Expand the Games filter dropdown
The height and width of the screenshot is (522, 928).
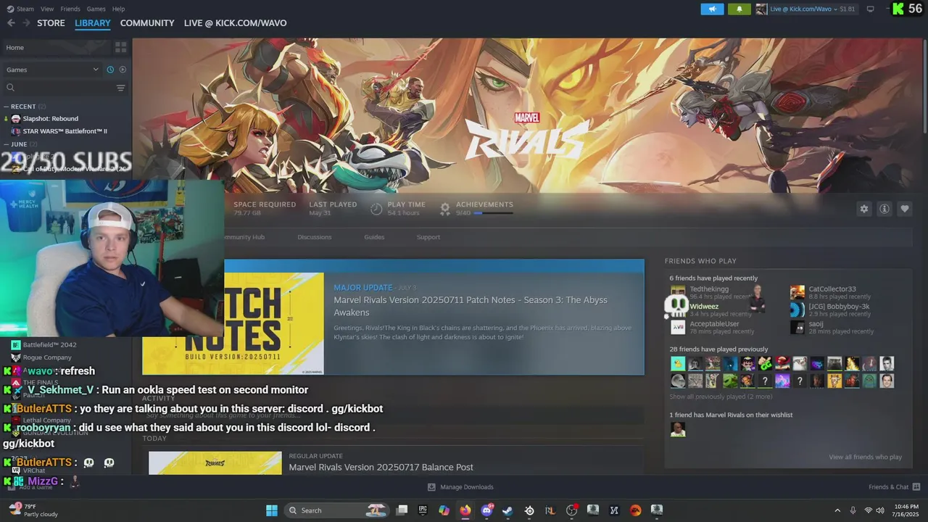[52, 70]
